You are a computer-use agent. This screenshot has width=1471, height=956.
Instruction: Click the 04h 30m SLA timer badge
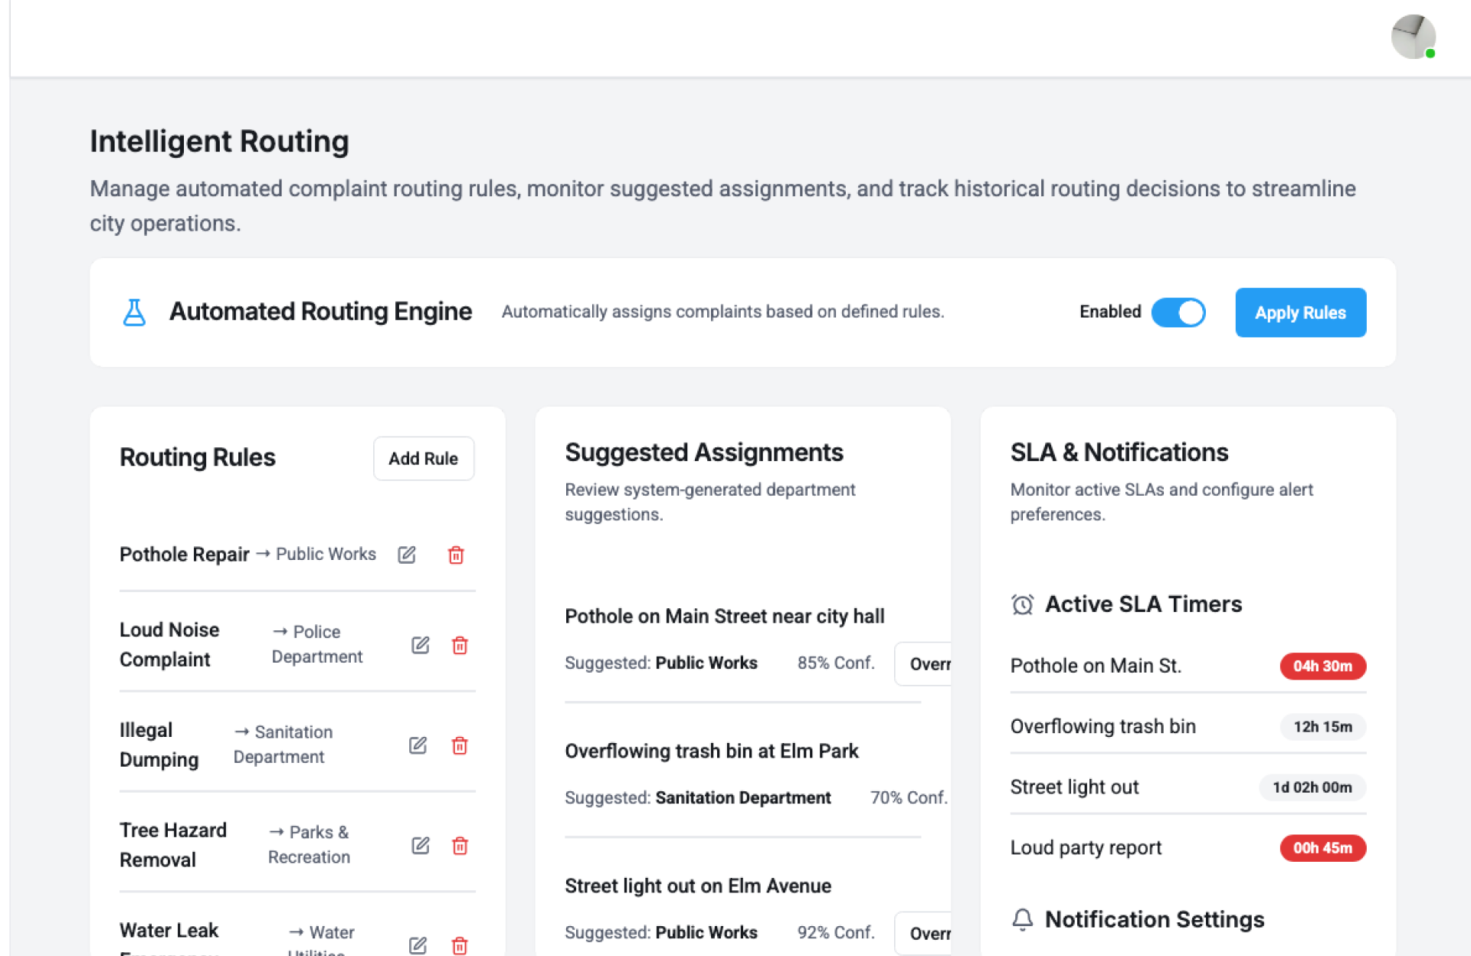click(x=1322, y=666)
